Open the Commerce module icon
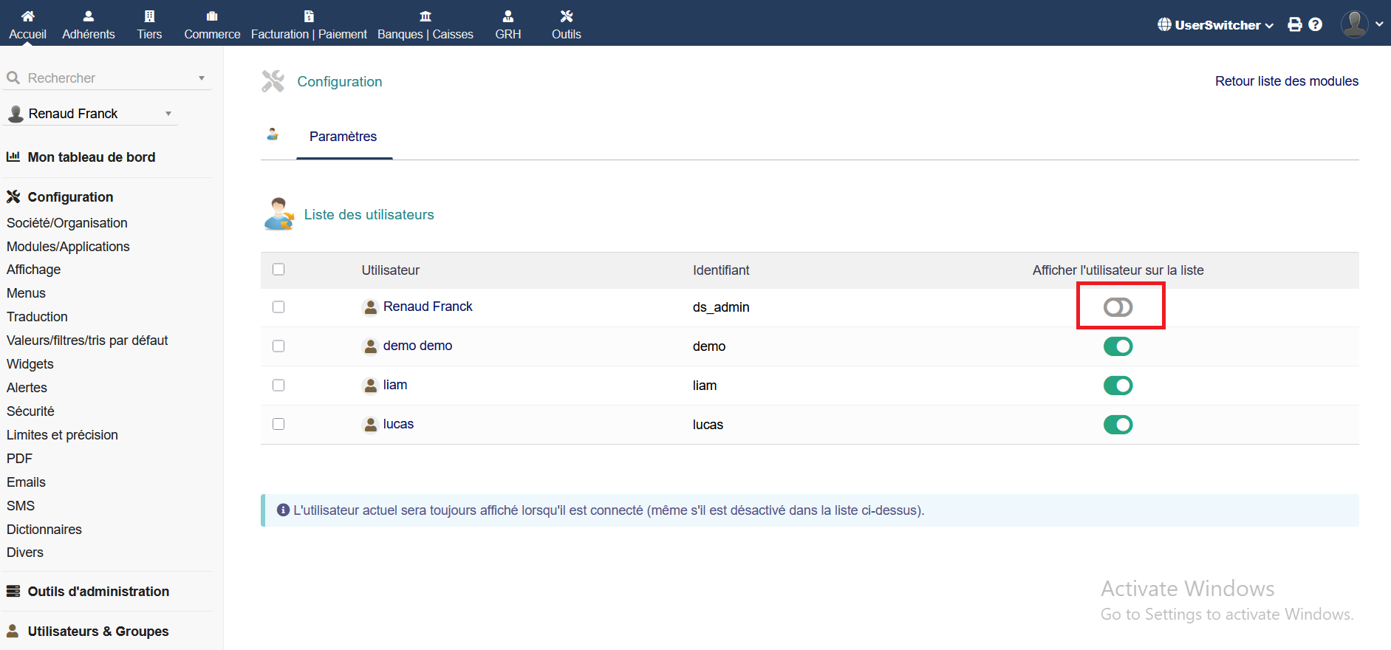The width and height of the screenshot is (1391, 650). click(212, 16)
